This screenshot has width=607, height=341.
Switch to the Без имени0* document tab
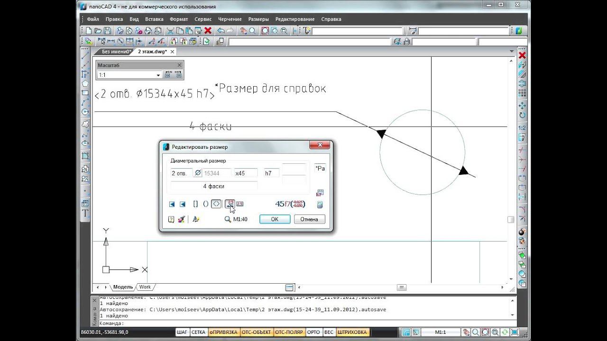point(116,52)
